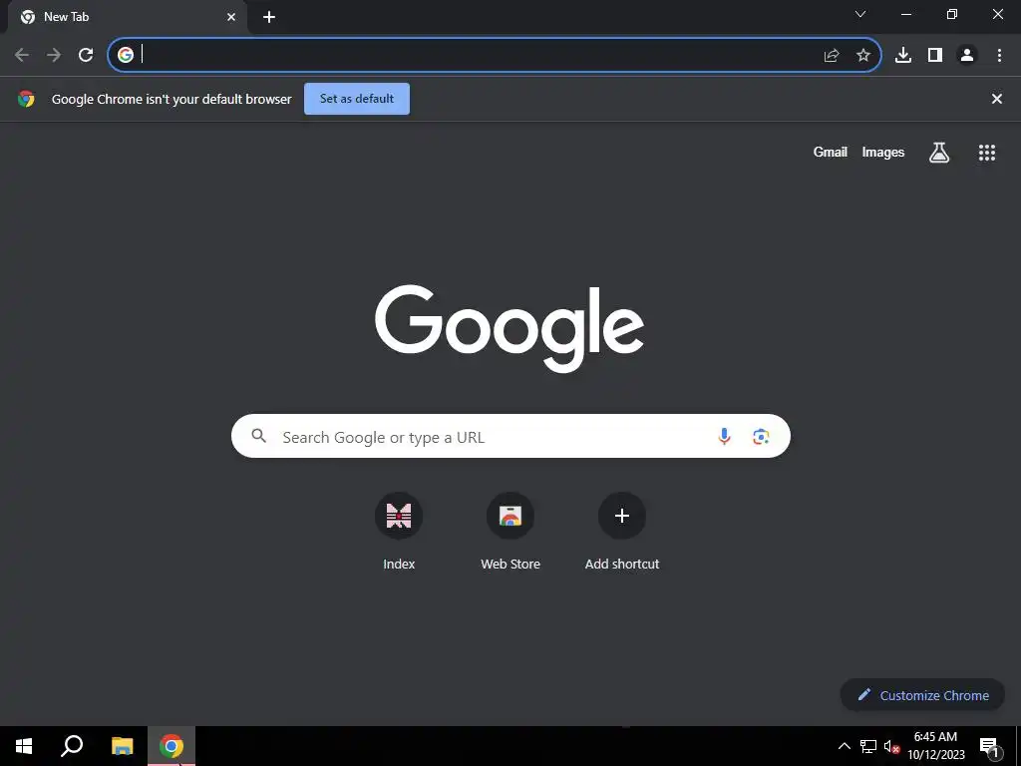Open the tab search chevron

tap(860, 14)
